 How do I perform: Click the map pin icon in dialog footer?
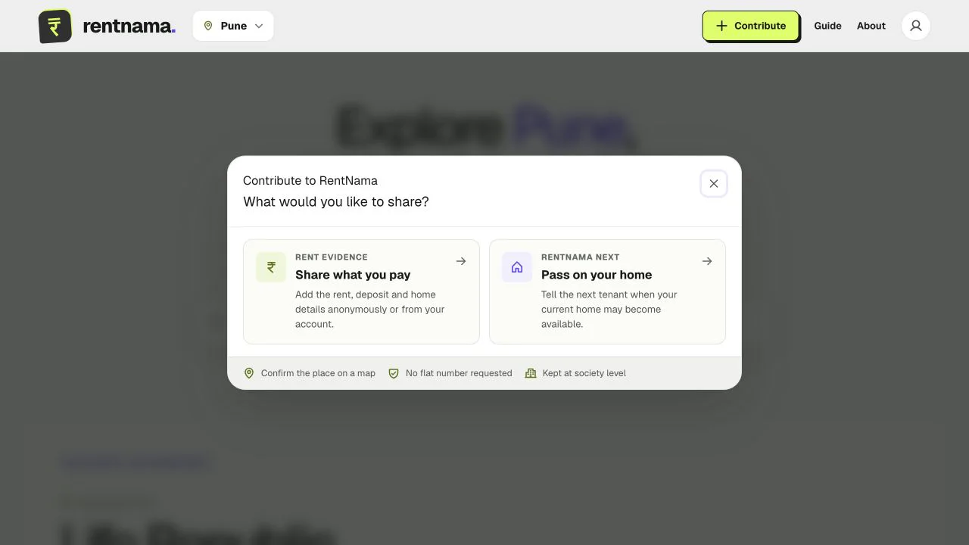point(249,373)
